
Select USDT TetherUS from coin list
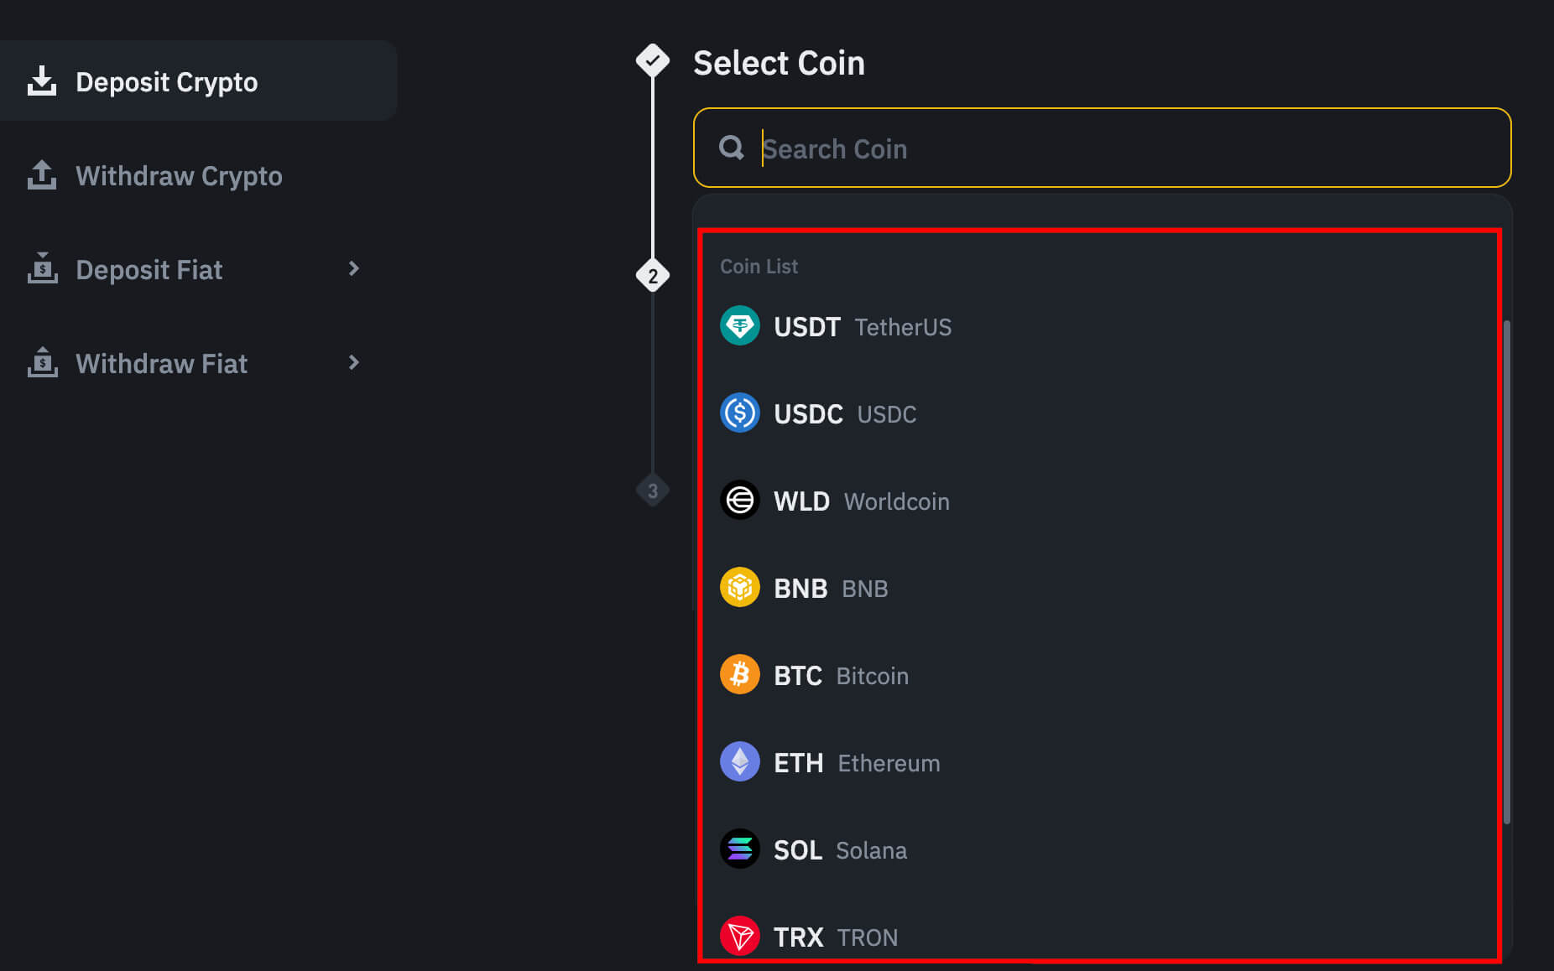[862, 327]
